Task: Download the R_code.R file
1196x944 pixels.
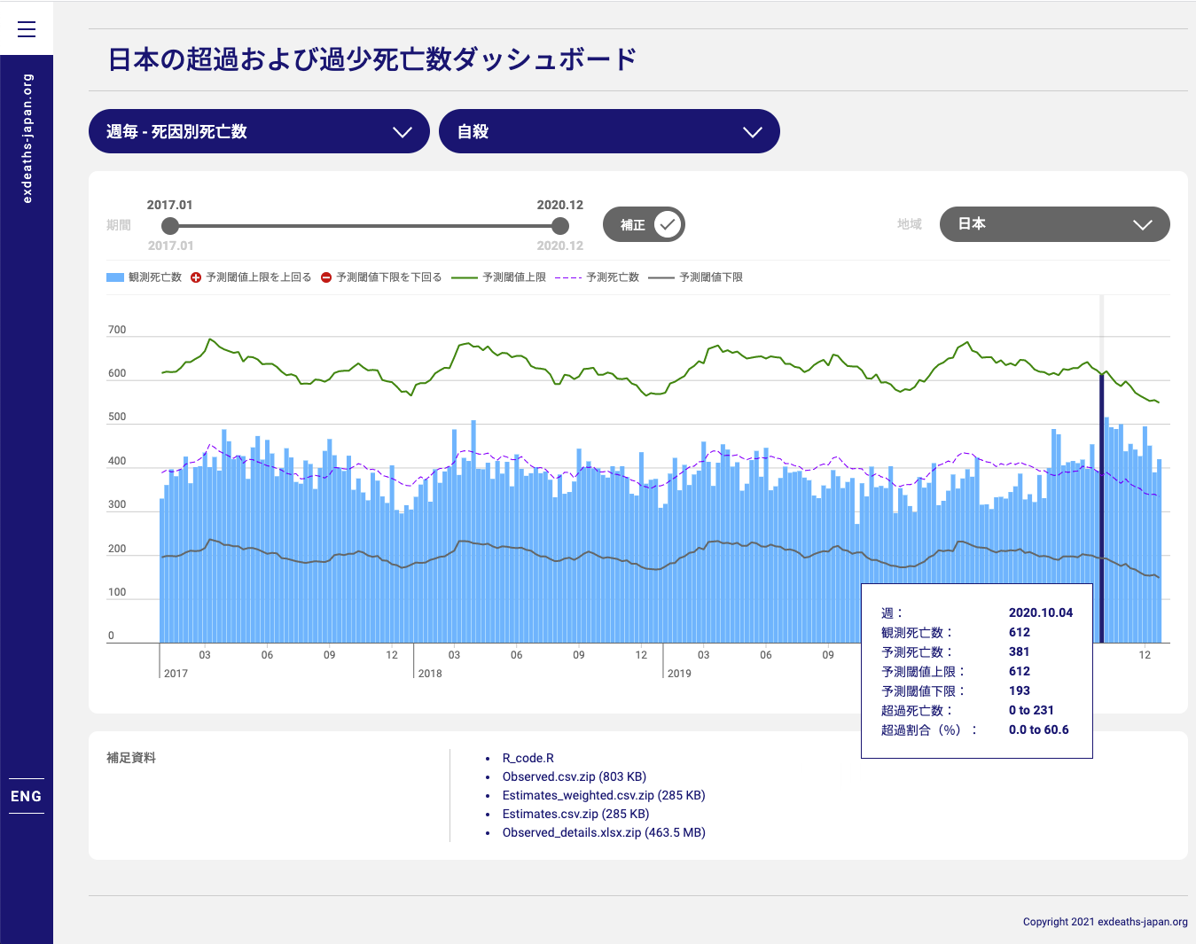Action: pos(528,758)
